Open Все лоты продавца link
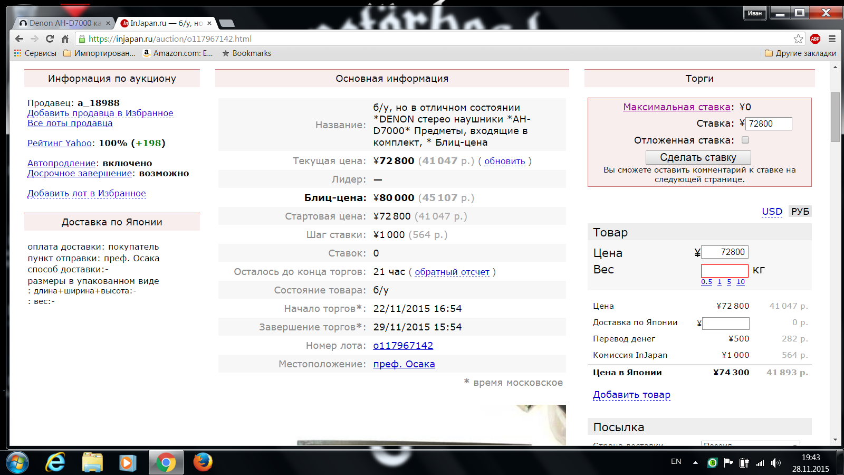This screenshot has height=475, width=844. point(70,123)
